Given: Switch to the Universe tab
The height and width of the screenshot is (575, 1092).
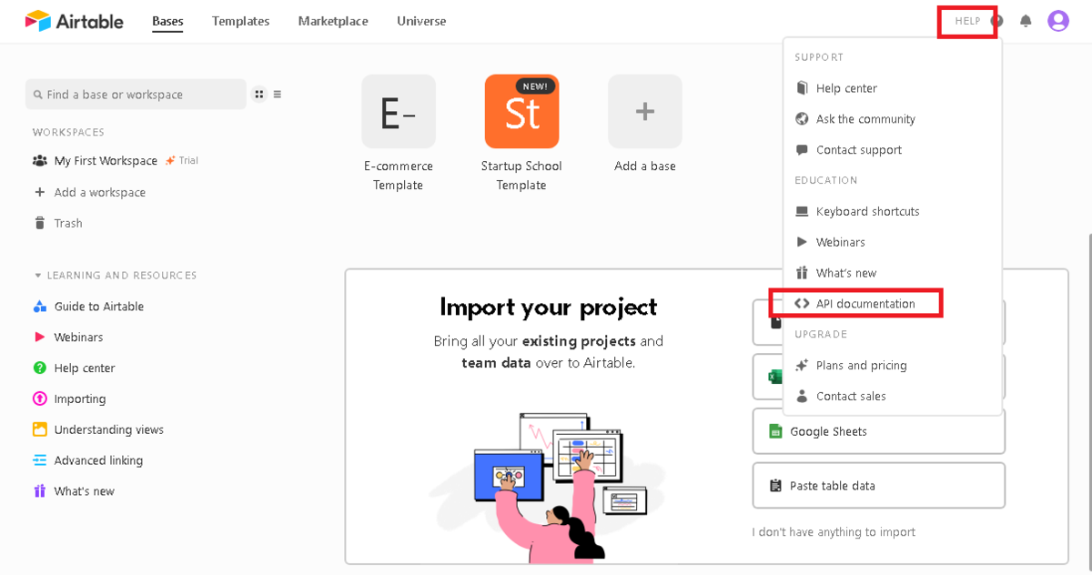Looking at the screenshot, I should (x=421, y=21).
